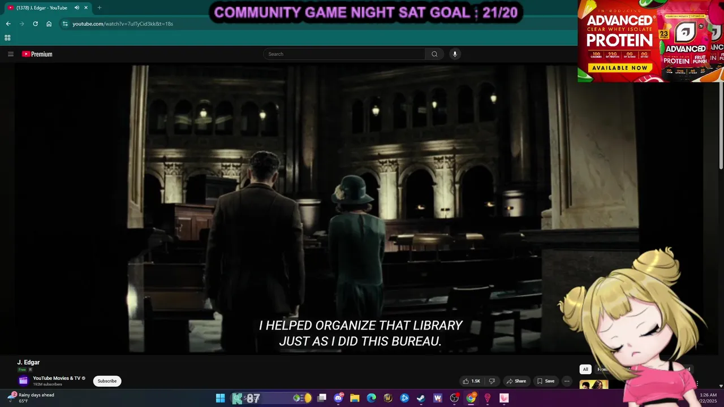724x407 pixels.
Task: Click the youtube.com URL in address bar
Action: tap(123, 24)
